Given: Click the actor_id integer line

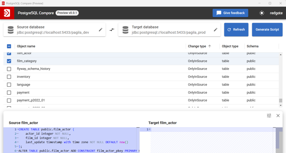Looking at the screenshot, I should tap(48, 134).
